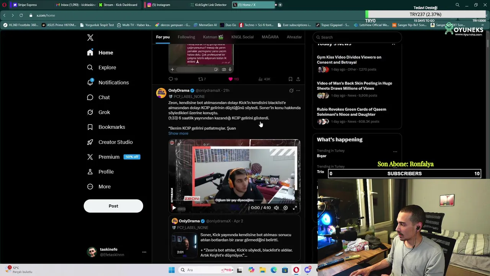Image resolution: width=490 pixels, height=276 pixels.
Task: Click the Ara taskbar search box
Action: (x=206, y=270)
